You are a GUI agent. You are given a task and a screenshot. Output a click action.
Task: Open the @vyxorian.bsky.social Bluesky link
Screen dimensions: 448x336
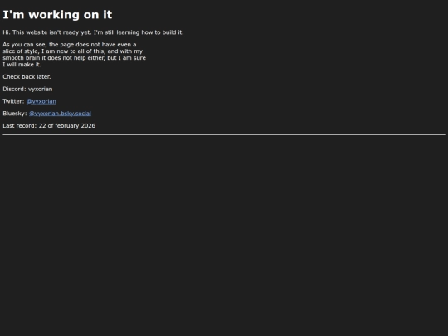click(60, 114)
